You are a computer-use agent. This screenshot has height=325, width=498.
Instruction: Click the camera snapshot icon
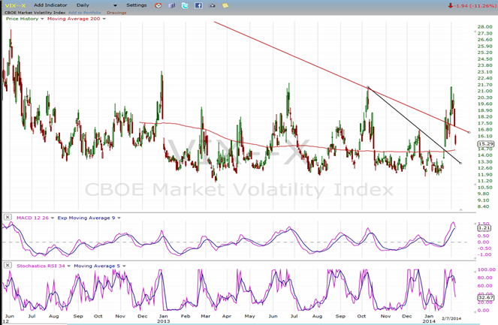[x=212, y=5]
